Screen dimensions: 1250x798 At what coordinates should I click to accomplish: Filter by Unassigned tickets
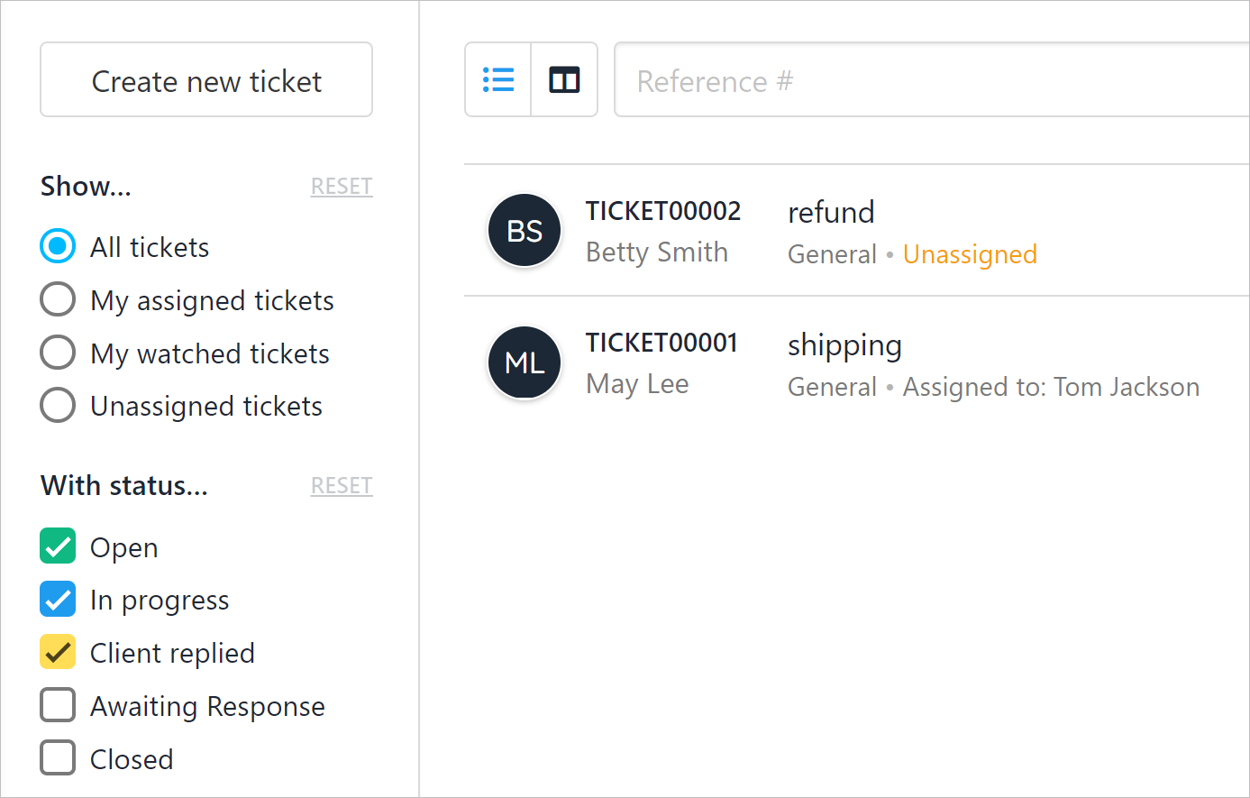(x=58, y=406)
